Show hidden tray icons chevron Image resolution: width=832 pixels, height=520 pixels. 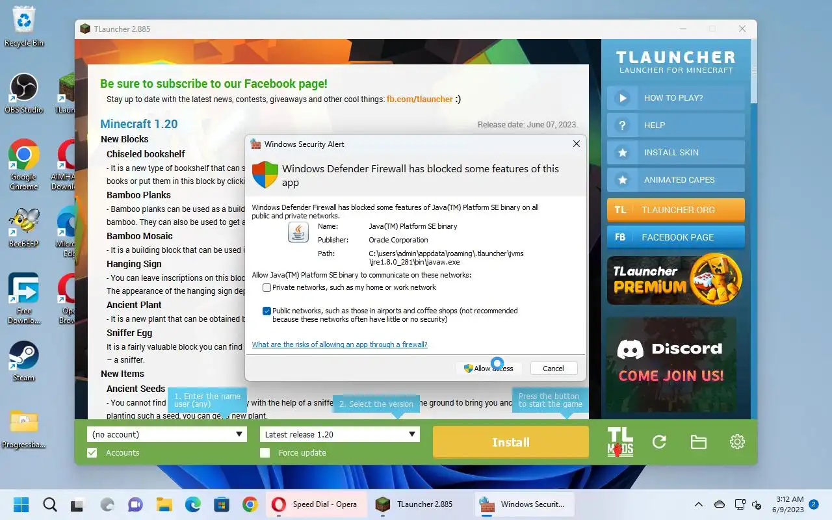[699, 504]
